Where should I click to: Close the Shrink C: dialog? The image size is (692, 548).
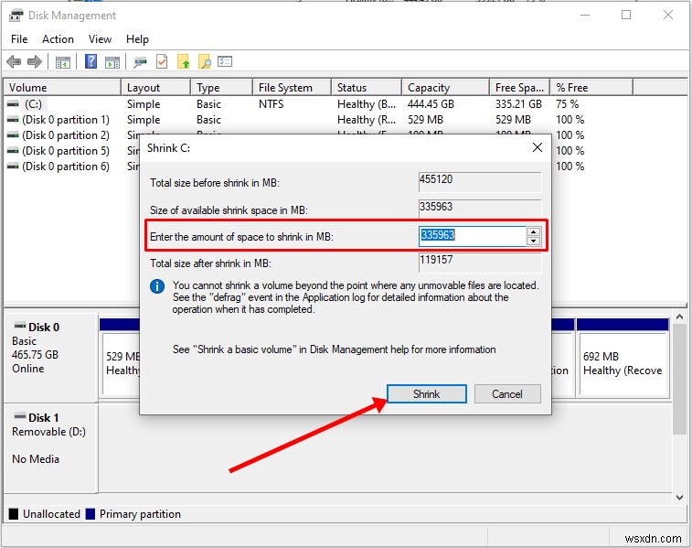click(x=538, y=147)
